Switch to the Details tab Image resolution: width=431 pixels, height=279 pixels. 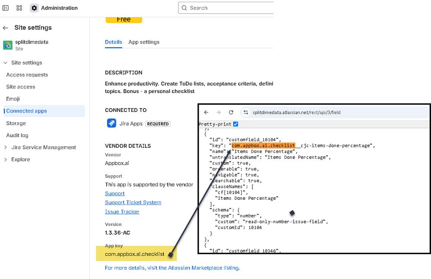(114, 42)
